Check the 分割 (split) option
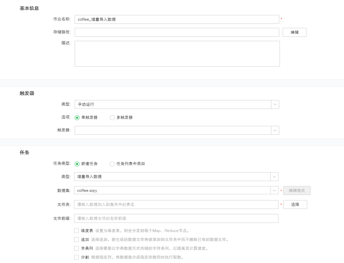Viewport: 344px width, 263px height. (x=76, y=257)
